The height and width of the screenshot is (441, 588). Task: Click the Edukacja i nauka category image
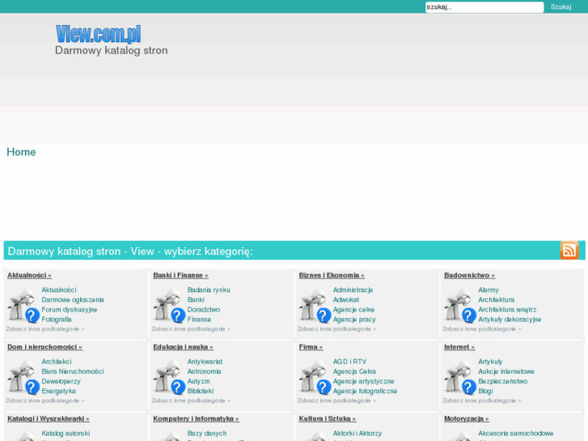170,376
